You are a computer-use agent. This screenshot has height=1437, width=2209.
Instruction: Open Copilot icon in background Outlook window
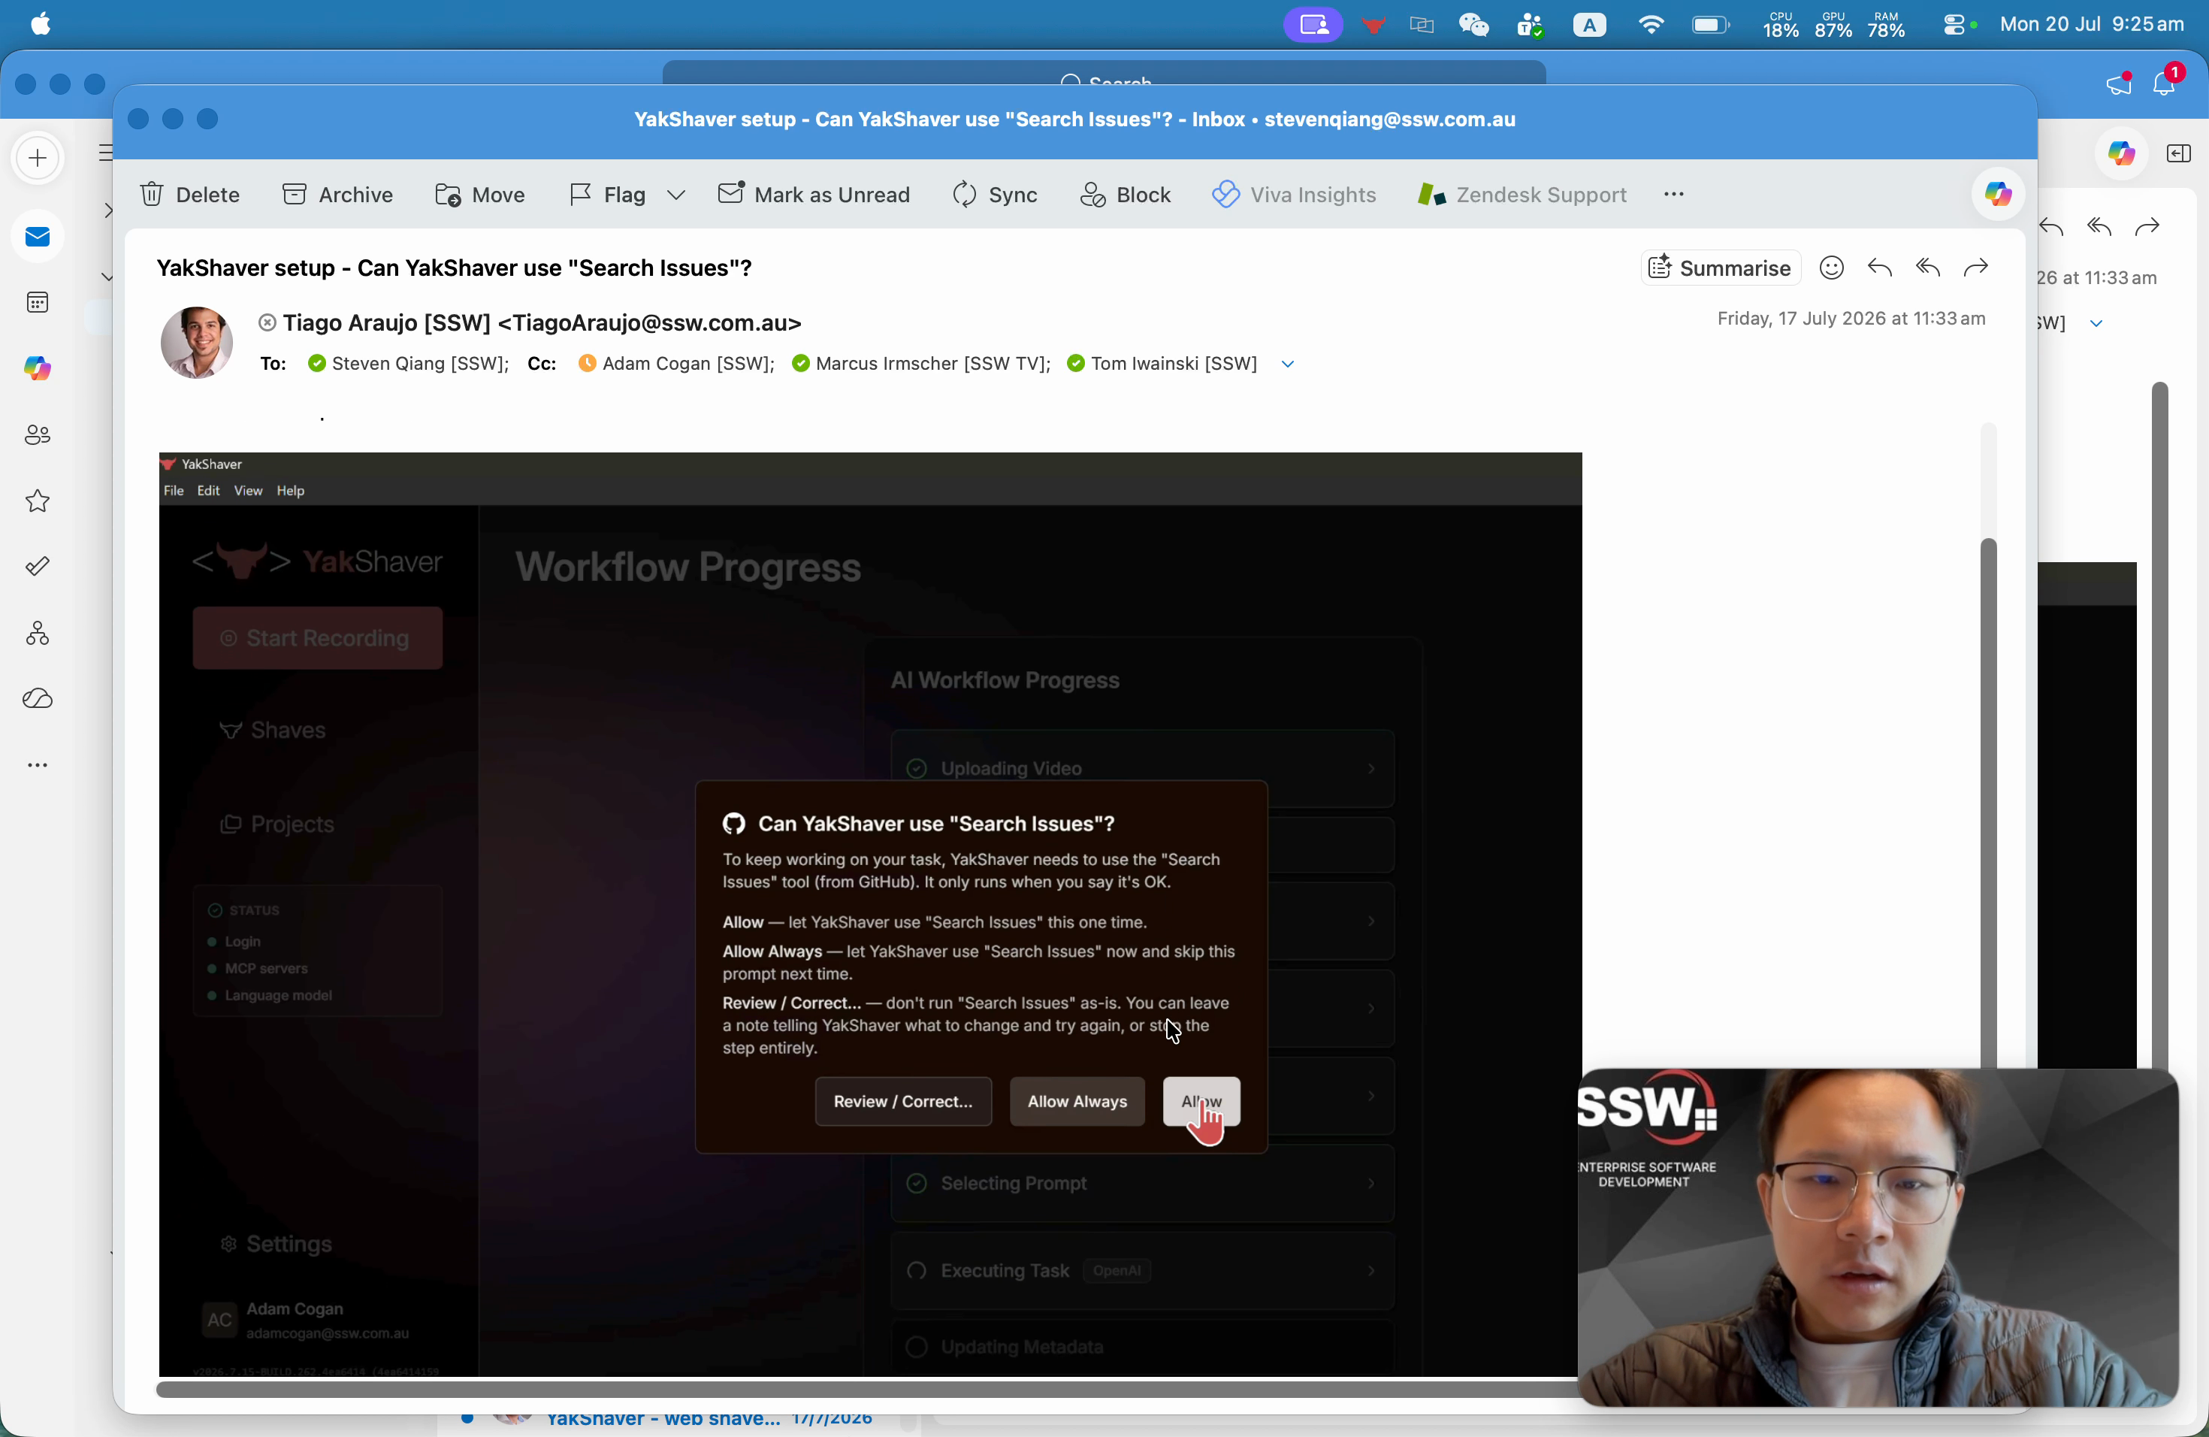2121,154
